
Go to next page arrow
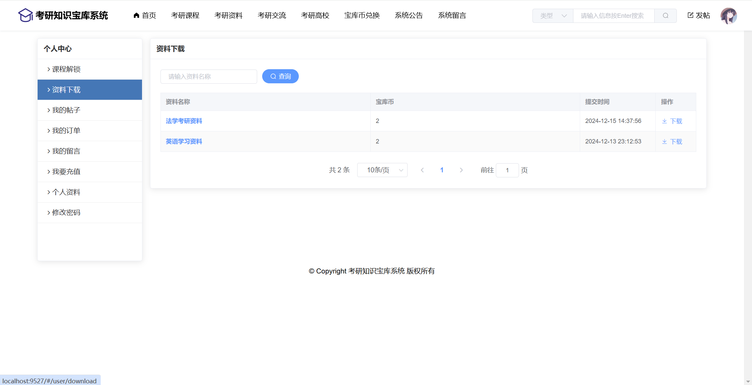461,170
